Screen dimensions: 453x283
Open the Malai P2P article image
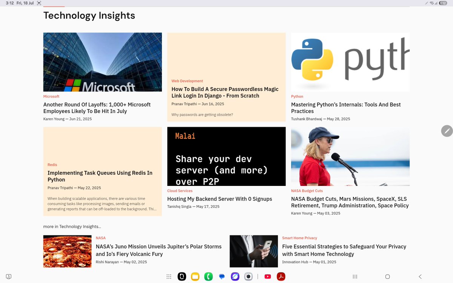pos(226,156)
